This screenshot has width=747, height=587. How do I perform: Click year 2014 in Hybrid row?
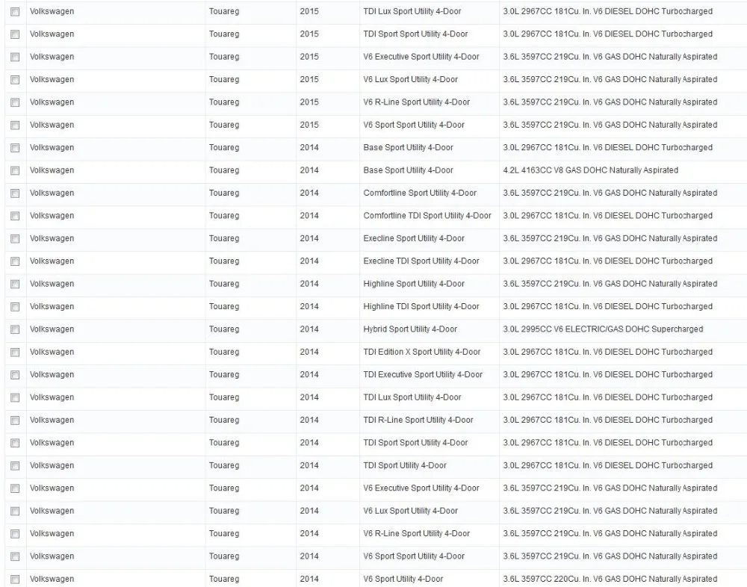pos(309,329)
